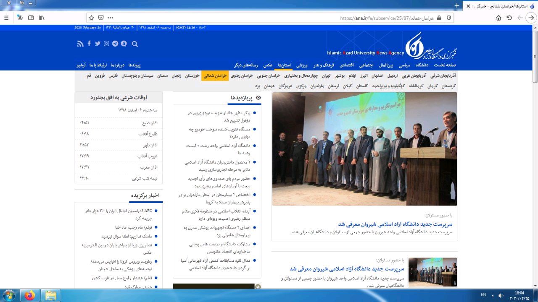Open item about اختصاص ۴ بیمارستان در مازندران

215,199
